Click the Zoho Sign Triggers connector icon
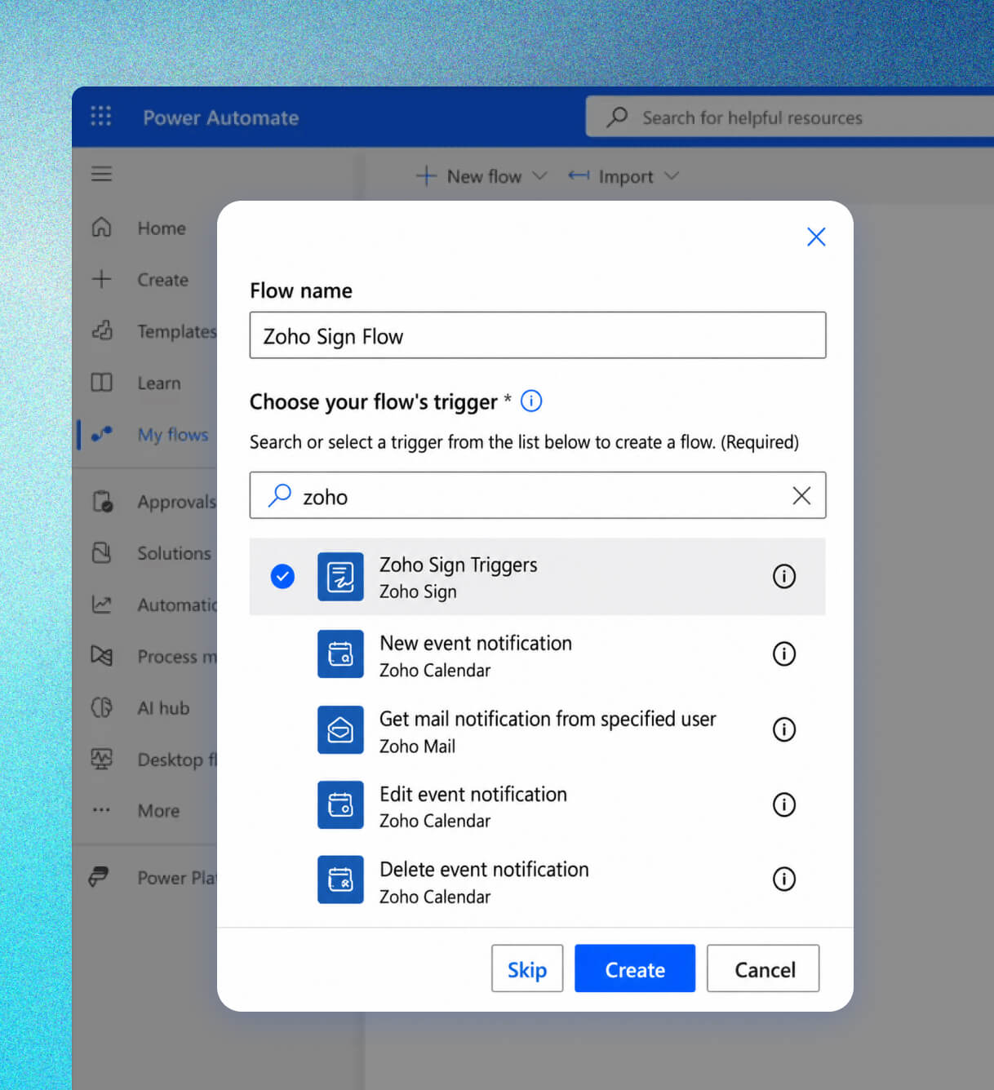This screenshot has width=994, height=1090. pyautogui.click(x=340, y=577)
